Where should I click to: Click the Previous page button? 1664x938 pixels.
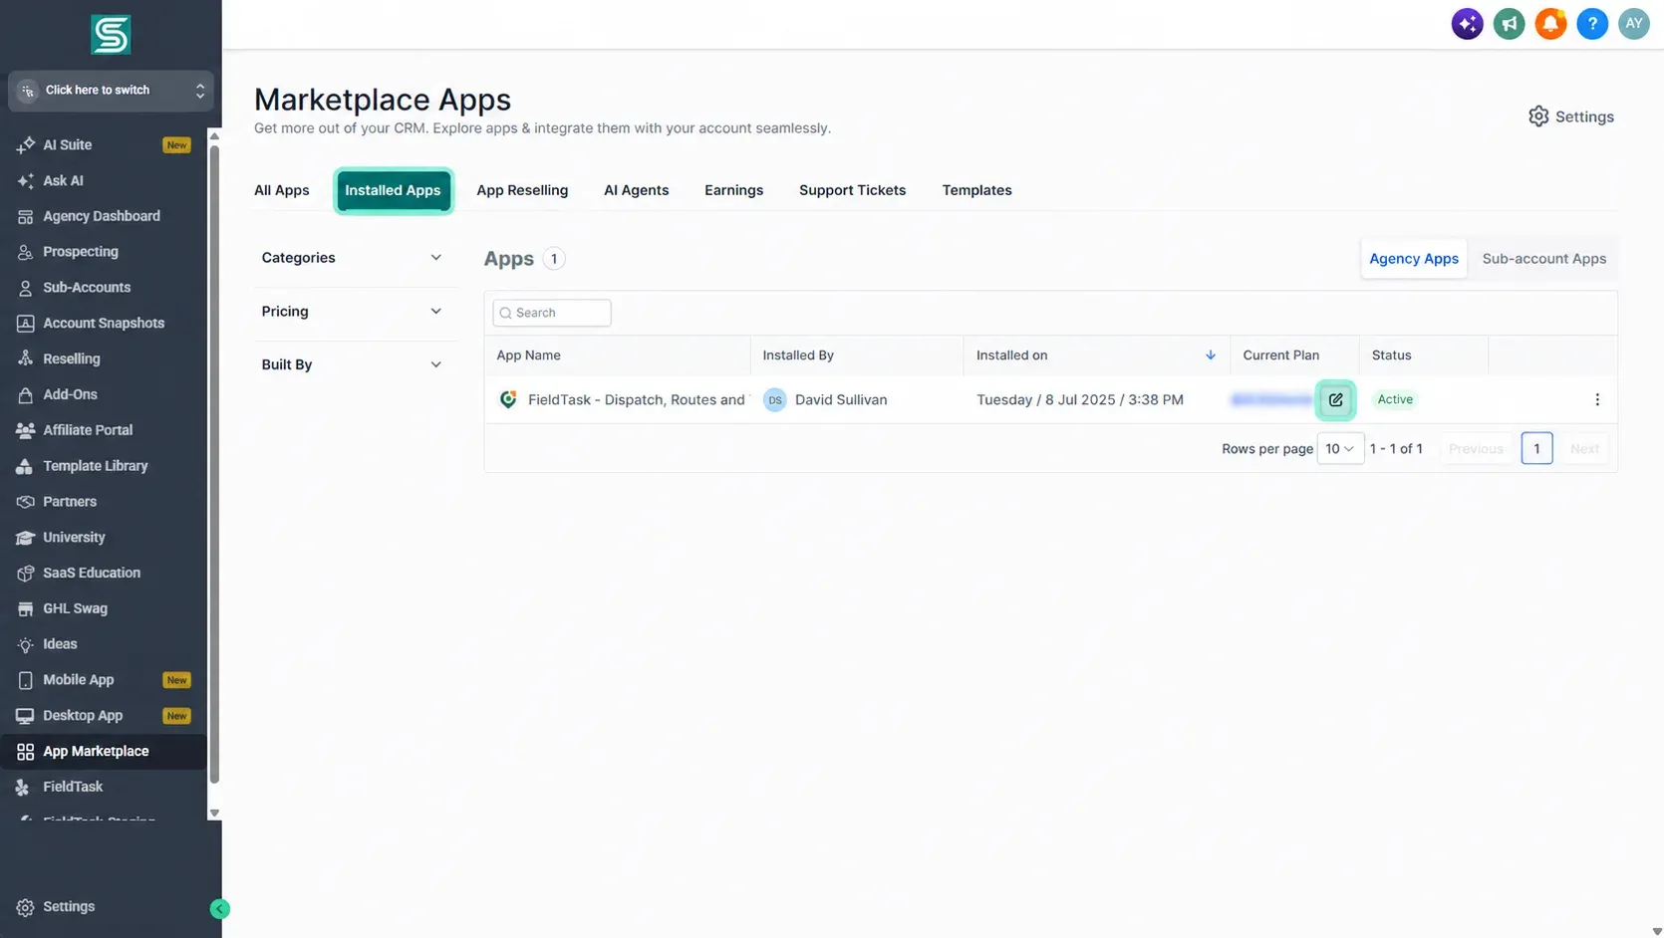pyautogui.click(x=1476, y=449)
